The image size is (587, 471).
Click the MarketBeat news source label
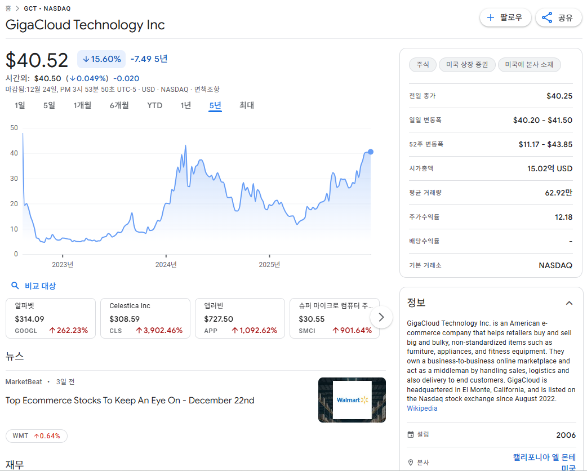[x=24, y=382]
